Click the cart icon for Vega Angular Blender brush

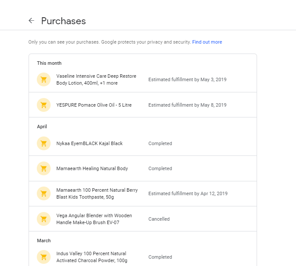tap(44, 219)
